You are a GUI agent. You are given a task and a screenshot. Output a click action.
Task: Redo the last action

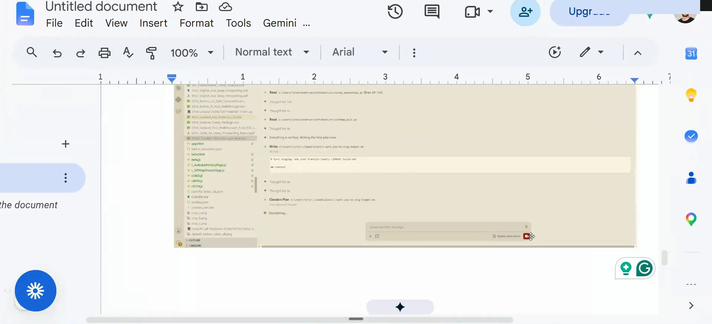[80, 53]
